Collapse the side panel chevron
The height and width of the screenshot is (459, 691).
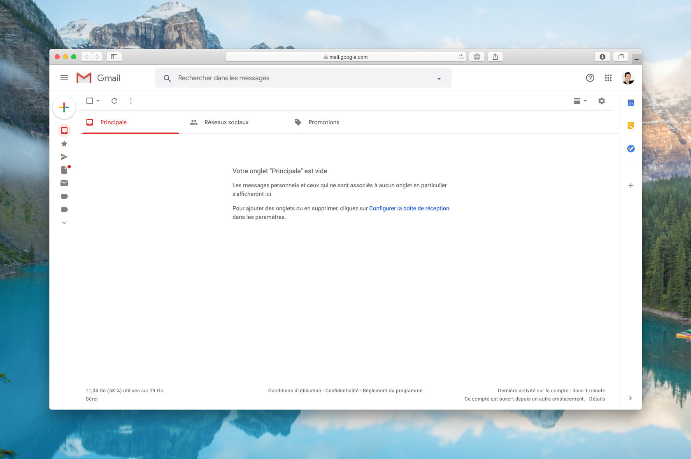click(631, 398)
